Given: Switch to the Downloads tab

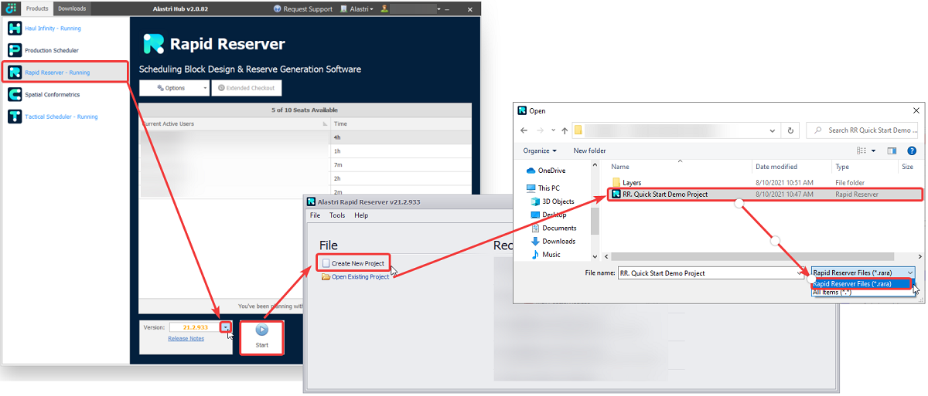Looking at the screenshot, I should [x=72, y=8].
